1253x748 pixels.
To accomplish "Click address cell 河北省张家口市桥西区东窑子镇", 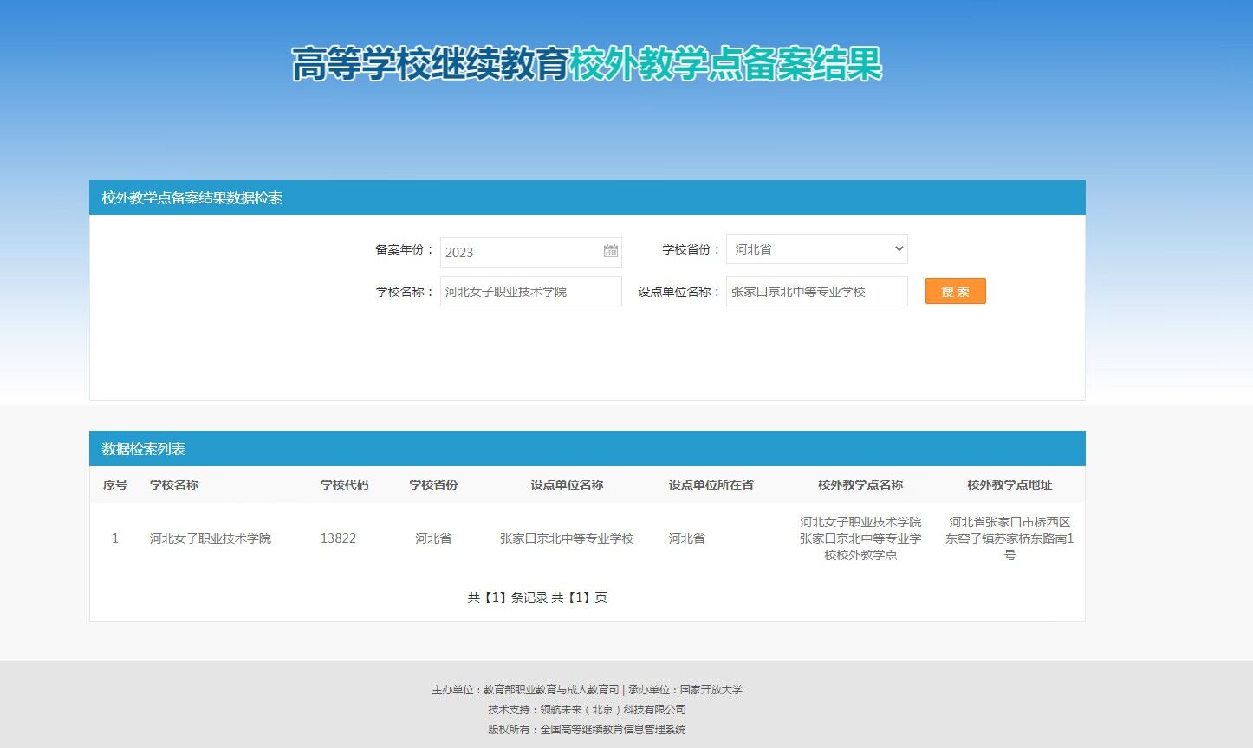I will coord(1010,538).
